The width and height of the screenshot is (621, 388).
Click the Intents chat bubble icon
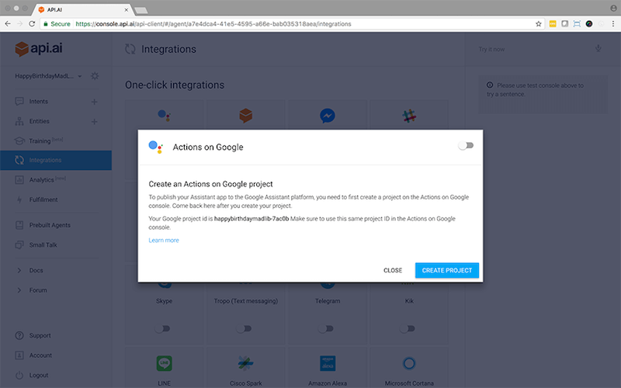(x=19, y=102)
